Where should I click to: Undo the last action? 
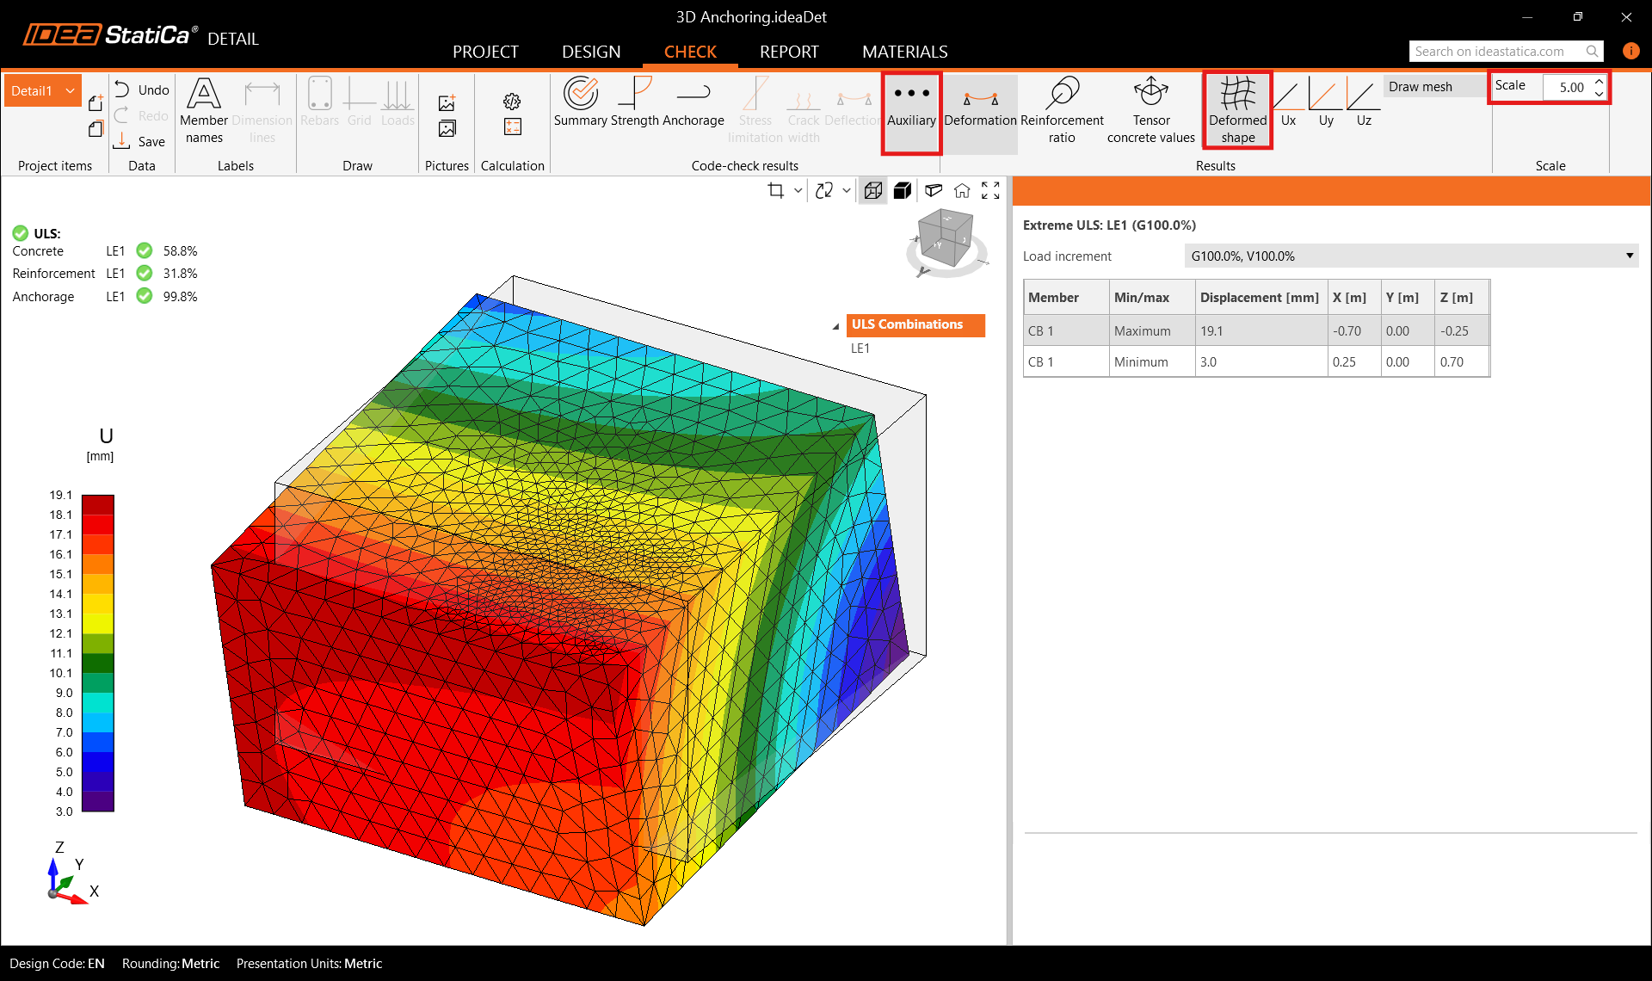142,89
